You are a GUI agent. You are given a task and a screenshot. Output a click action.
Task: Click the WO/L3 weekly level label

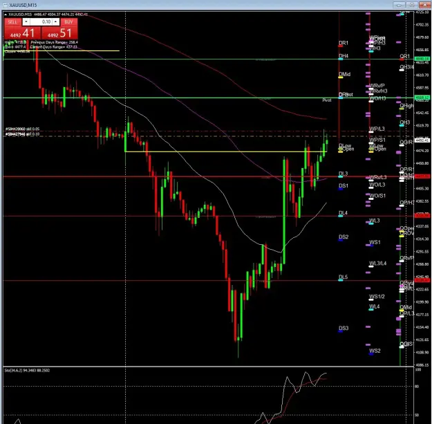[x=377, y=185]
